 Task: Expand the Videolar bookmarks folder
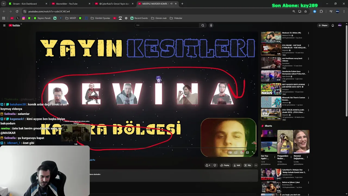(x=176, y=18)
